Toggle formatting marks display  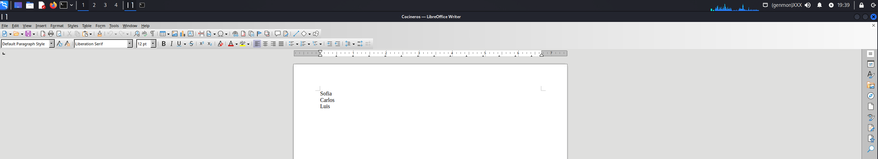153,34
